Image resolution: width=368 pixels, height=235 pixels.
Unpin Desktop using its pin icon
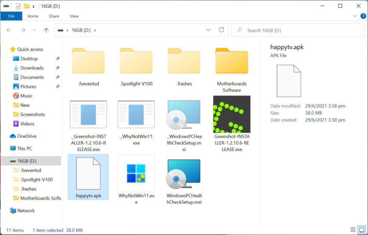coord(57,59)
